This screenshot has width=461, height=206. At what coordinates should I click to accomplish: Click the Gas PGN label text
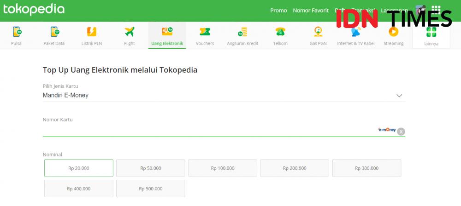point(318,43)
